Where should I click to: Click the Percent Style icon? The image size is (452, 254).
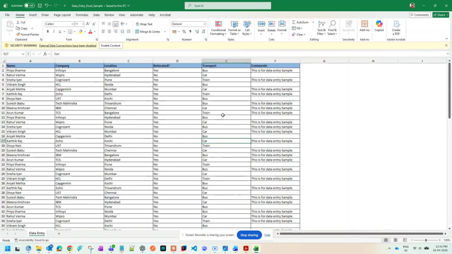coord(184,32)
